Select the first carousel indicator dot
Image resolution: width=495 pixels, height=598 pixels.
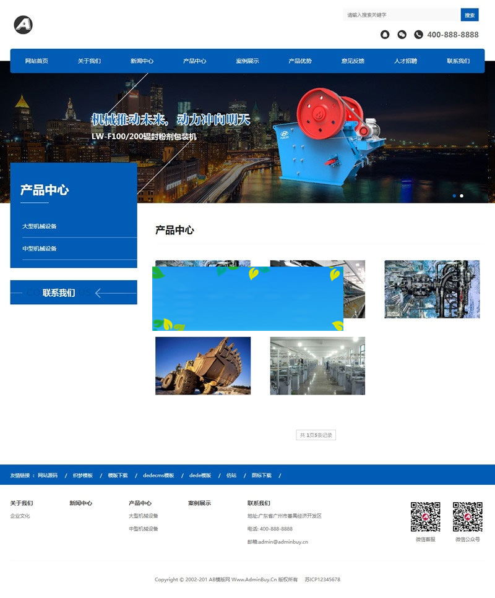pyautogui.click(x=454, y=195)
